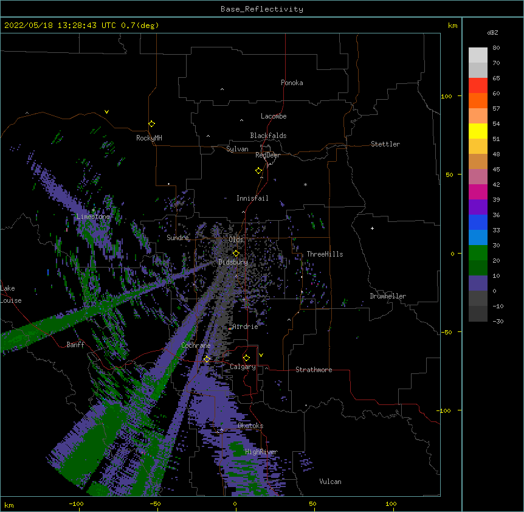The height and width of the screenshot is (512, 524).
Task: Click the 65 dBZ red legend swatch
Action: [x=478, y=85]
